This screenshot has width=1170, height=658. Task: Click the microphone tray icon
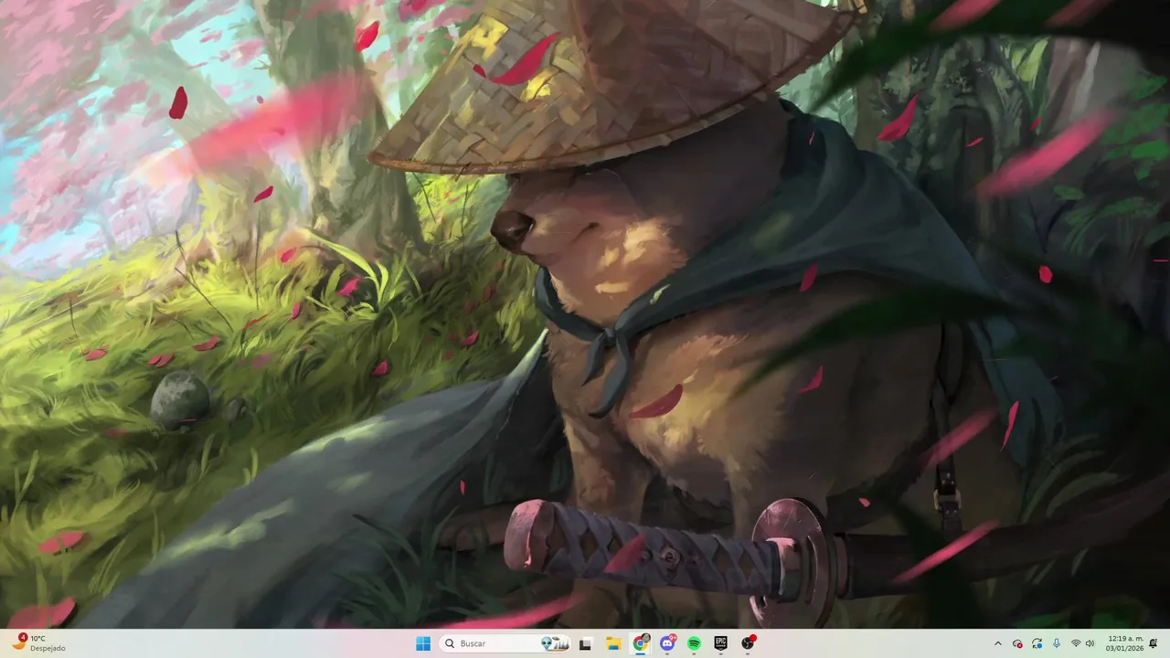coord(1057,643)
